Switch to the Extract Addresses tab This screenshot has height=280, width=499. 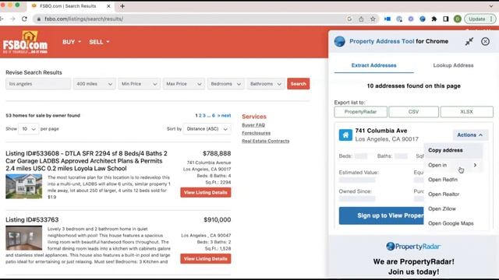click(373, 65)
